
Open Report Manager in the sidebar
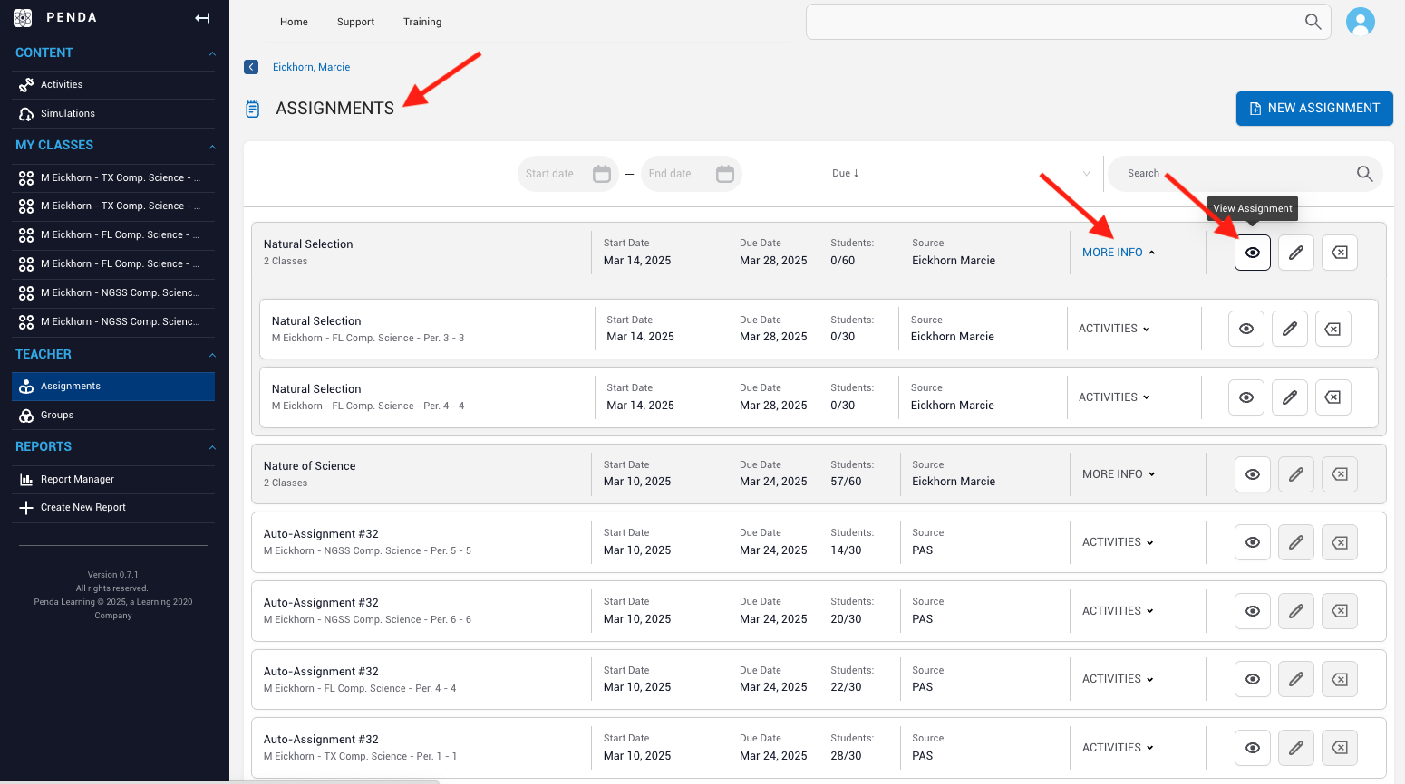tap(77, 480)
